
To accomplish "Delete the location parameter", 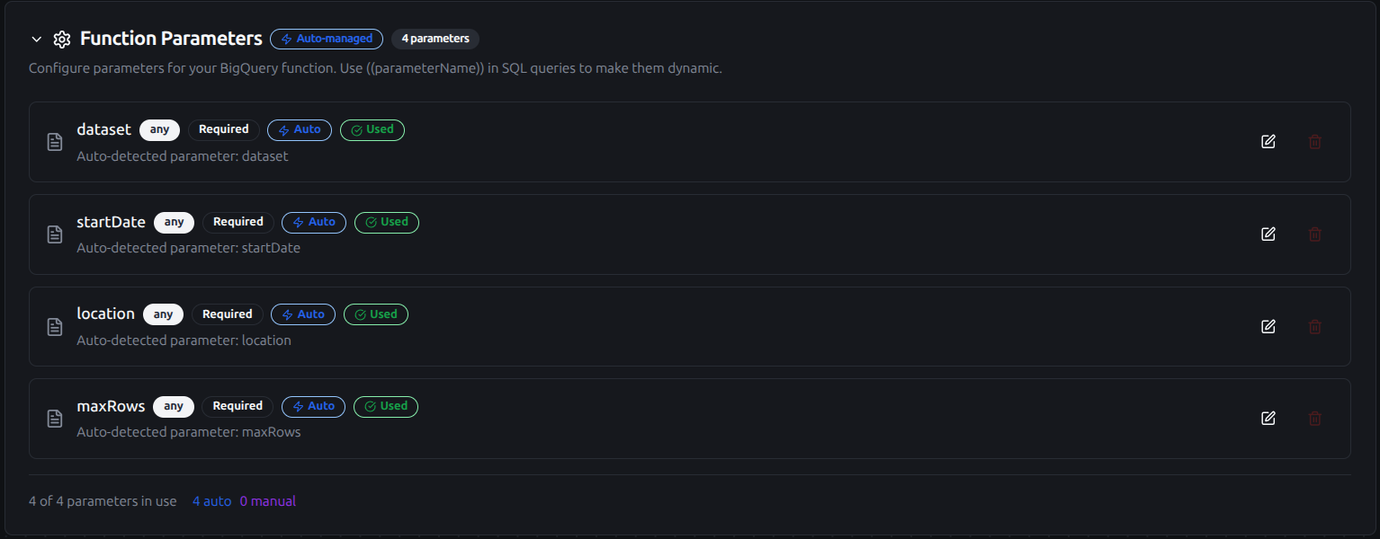I will 1315,327.
